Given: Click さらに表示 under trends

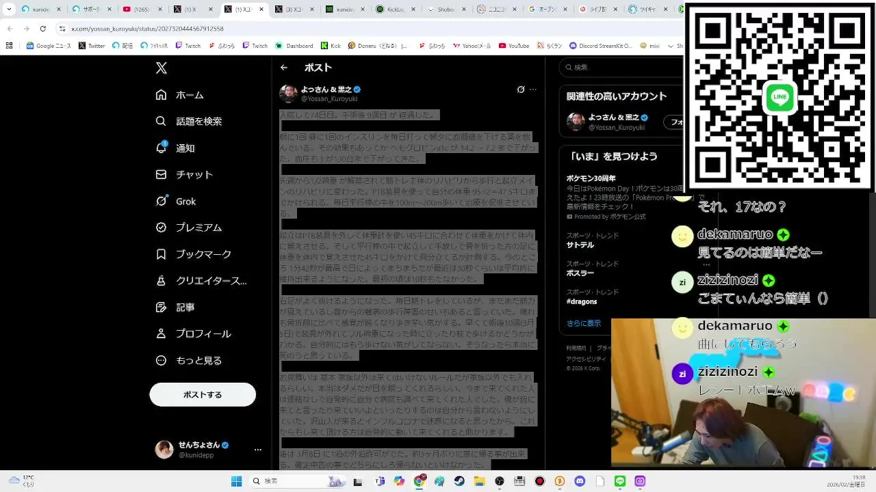Looking at the screenshot, I should [584, 323].
